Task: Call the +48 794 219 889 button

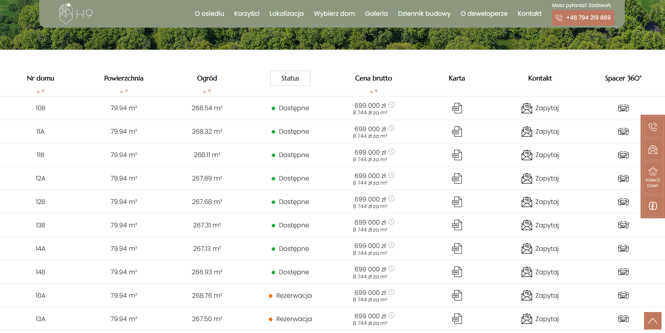Action: (583, 18)
